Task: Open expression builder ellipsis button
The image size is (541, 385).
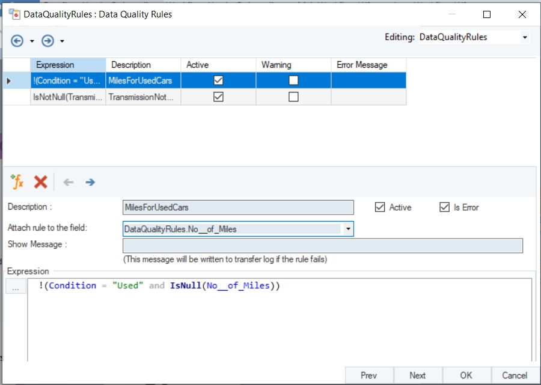Action: click(16, 287)
